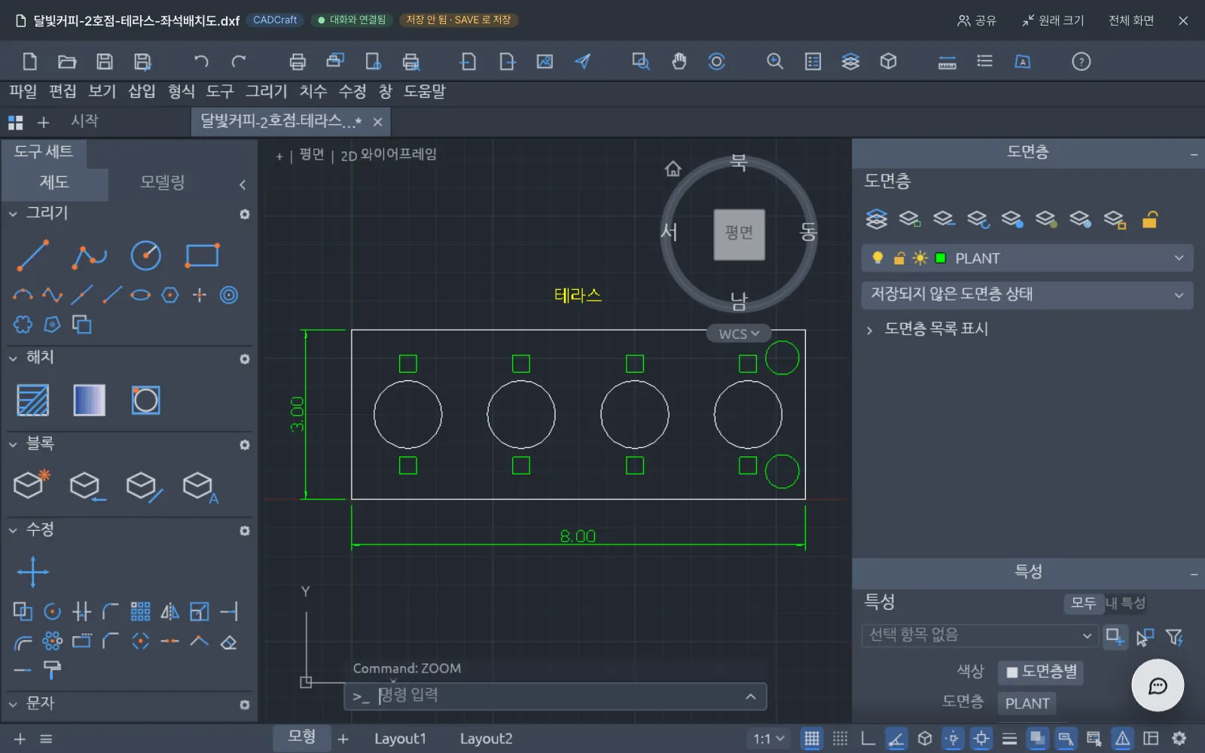Open the 치수 menu
This screenshot has height=753, width=1205.
(x=313, y=91)
